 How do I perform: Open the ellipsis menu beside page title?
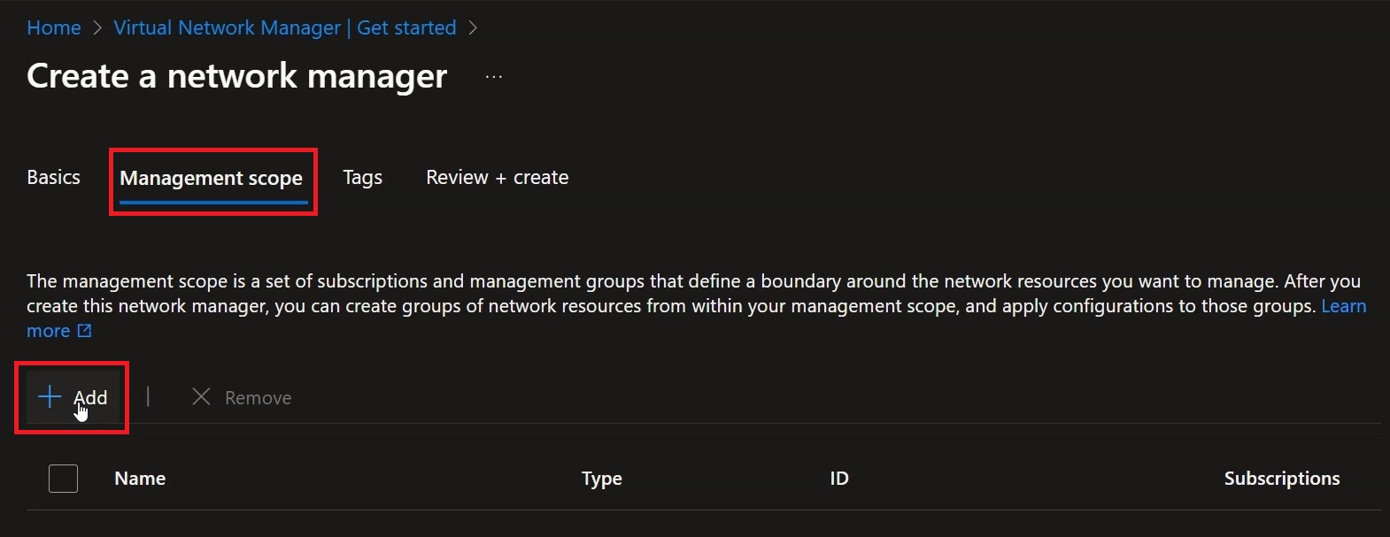click(x=494, y=77)
